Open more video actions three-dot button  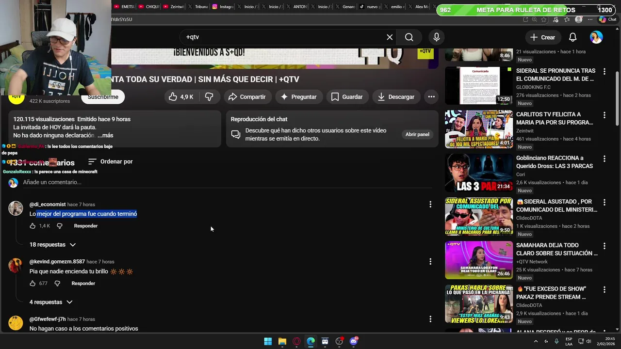[431, 97]
